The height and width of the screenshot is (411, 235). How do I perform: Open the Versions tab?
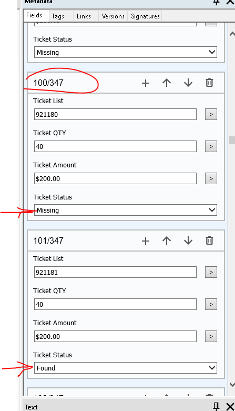[x=113, y=16]
